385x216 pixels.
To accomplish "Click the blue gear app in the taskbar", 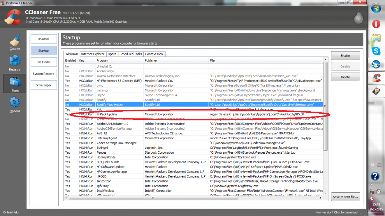I will click(x=376, y=64).
